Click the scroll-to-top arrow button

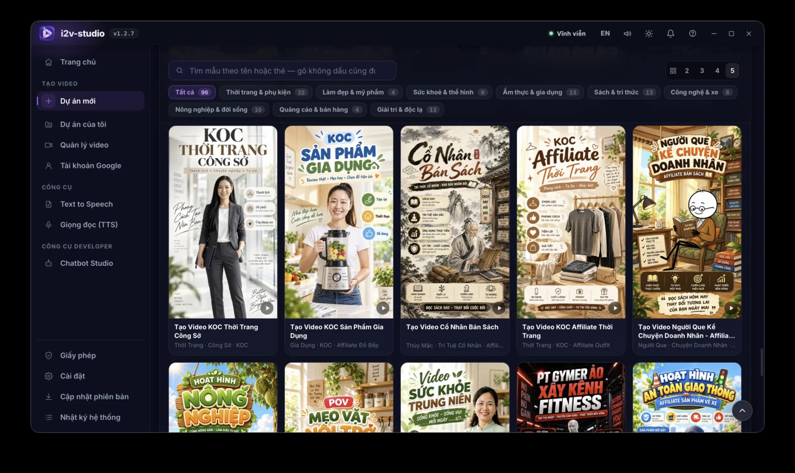click(742, 411)
